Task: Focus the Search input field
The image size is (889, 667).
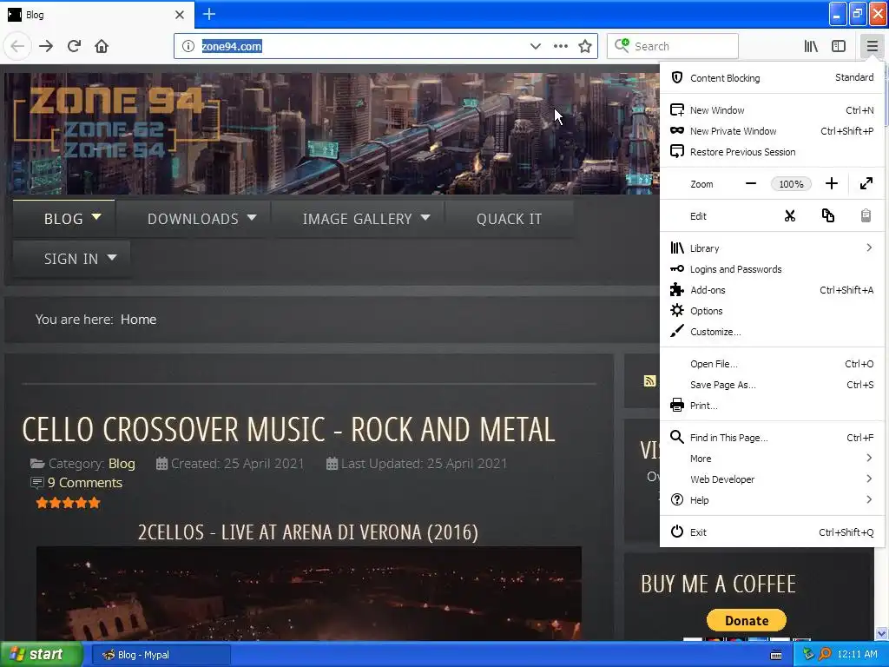Action: [x=673, y=46]
